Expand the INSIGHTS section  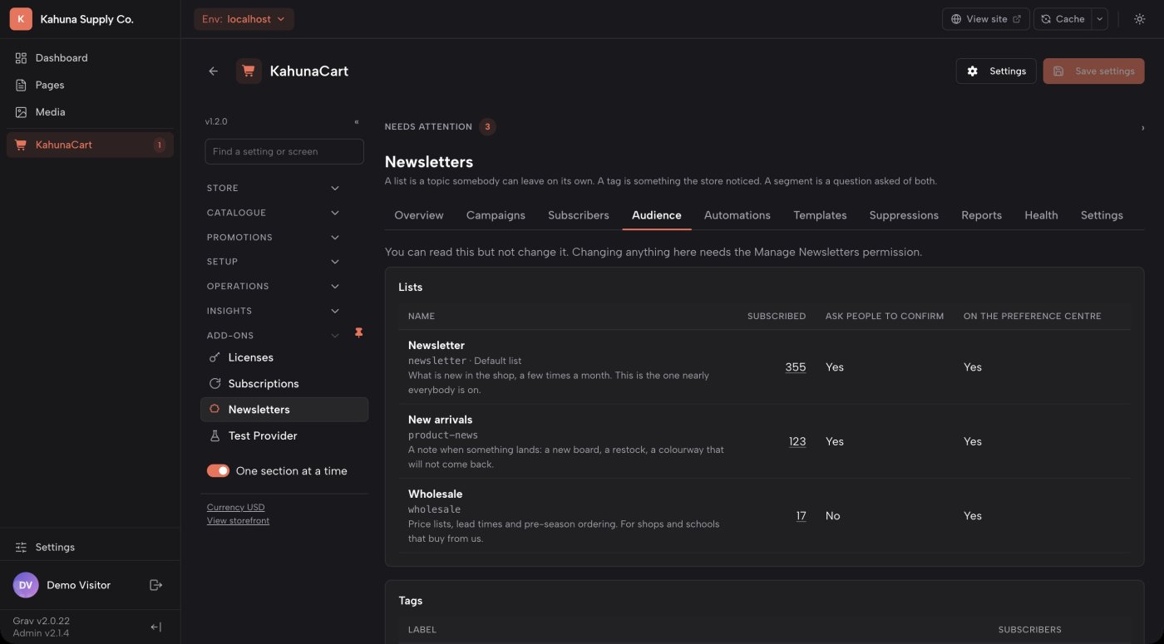point(274,311)
